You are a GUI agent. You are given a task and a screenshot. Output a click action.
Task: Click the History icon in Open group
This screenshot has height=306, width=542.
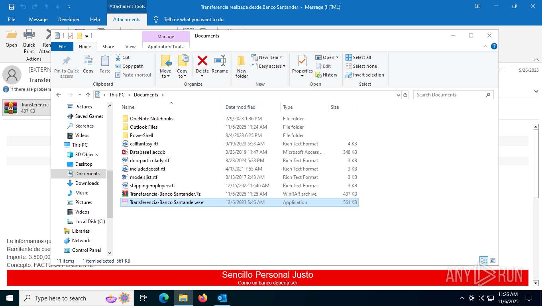tap(326, 75)
